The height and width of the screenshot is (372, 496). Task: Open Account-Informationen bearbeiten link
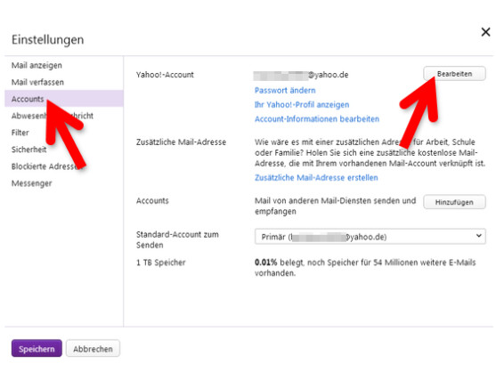tap(317, 119)
